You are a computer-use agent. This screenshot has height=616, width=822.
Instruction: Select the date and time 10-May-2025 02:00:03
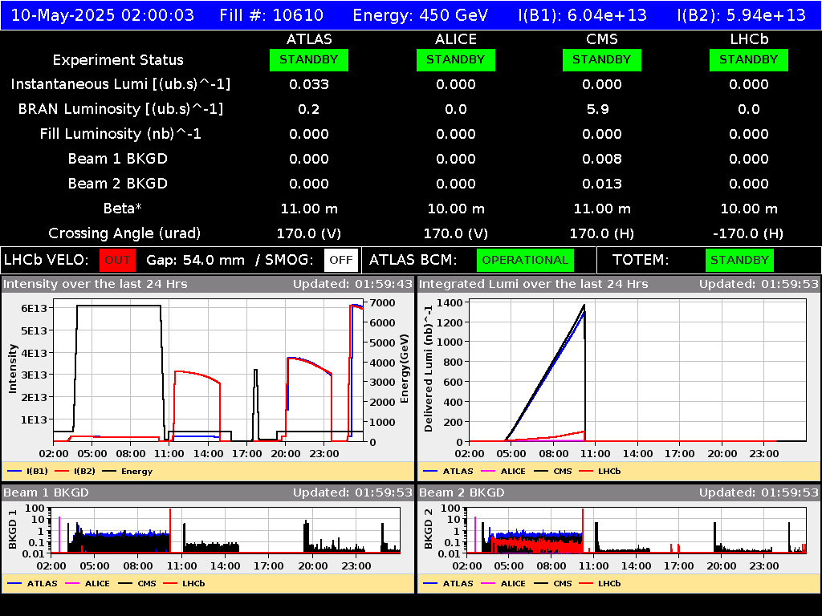pyautogui.click(x=103, y=15)
